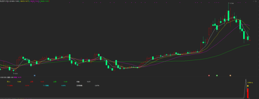The image size is (259, 99).
Task: Click the 0.00 value in indicator header
Action: click(x=12, y=77)
